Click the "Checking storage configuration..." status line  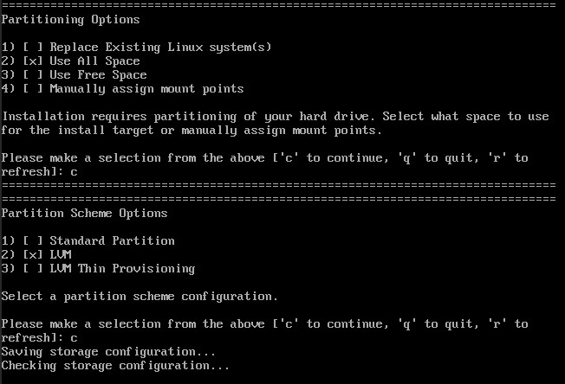(x=115, y=365)
